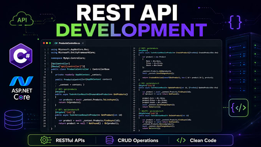Click the [HttpGet("{id}")] attribute line
This screenshot has width=261, height=147.
(65, 112)
